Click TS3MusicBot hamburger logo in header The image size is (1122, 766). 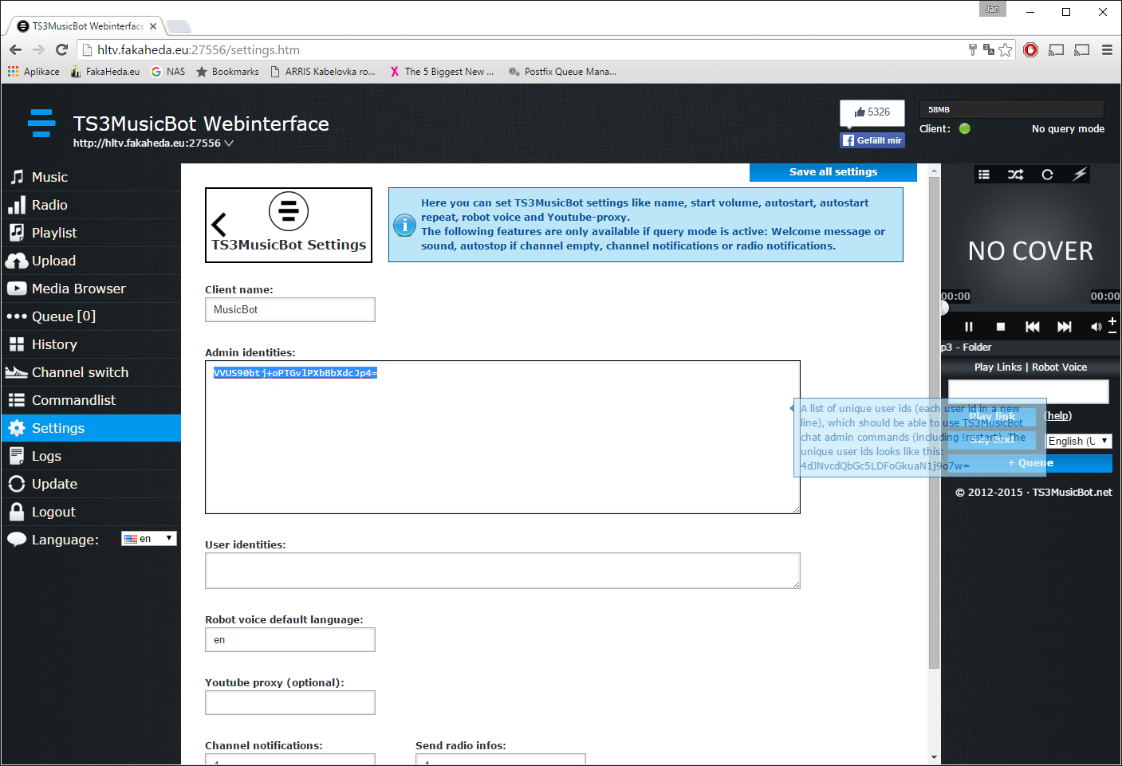[41, 124]
